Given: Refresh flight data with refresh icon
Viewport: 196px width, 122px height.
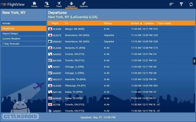Looking at the screenshot, I should click(191, 4).
